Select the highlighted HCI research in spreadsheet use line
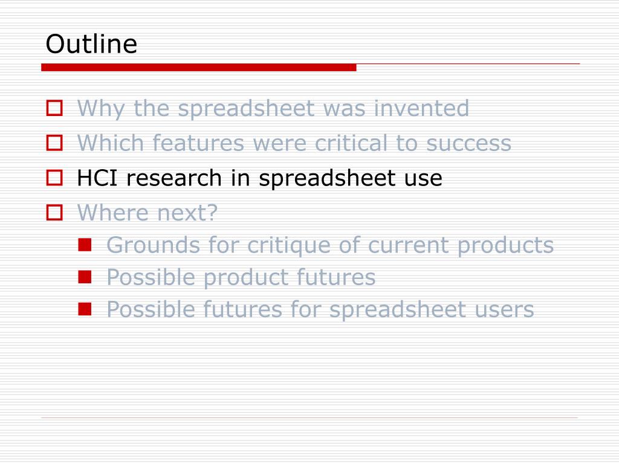Image resolution: width=619 pixels, height=464 pixels. (x=259, y=178)
